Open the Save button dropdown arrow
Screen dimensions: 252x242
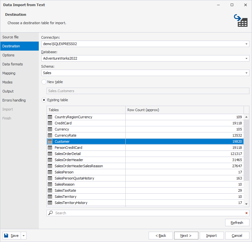(24, 236)
